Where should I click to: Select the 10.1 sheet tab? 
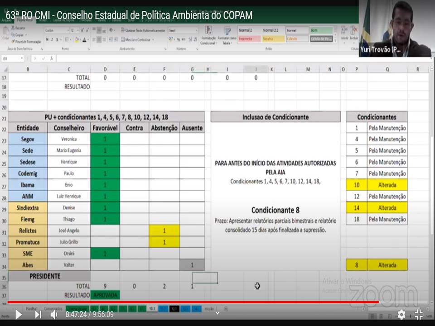[152, 308]
